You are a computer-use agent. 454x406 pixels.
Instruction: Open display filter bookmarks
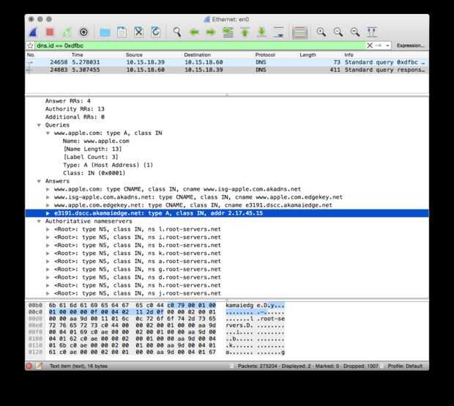(30, 45)
